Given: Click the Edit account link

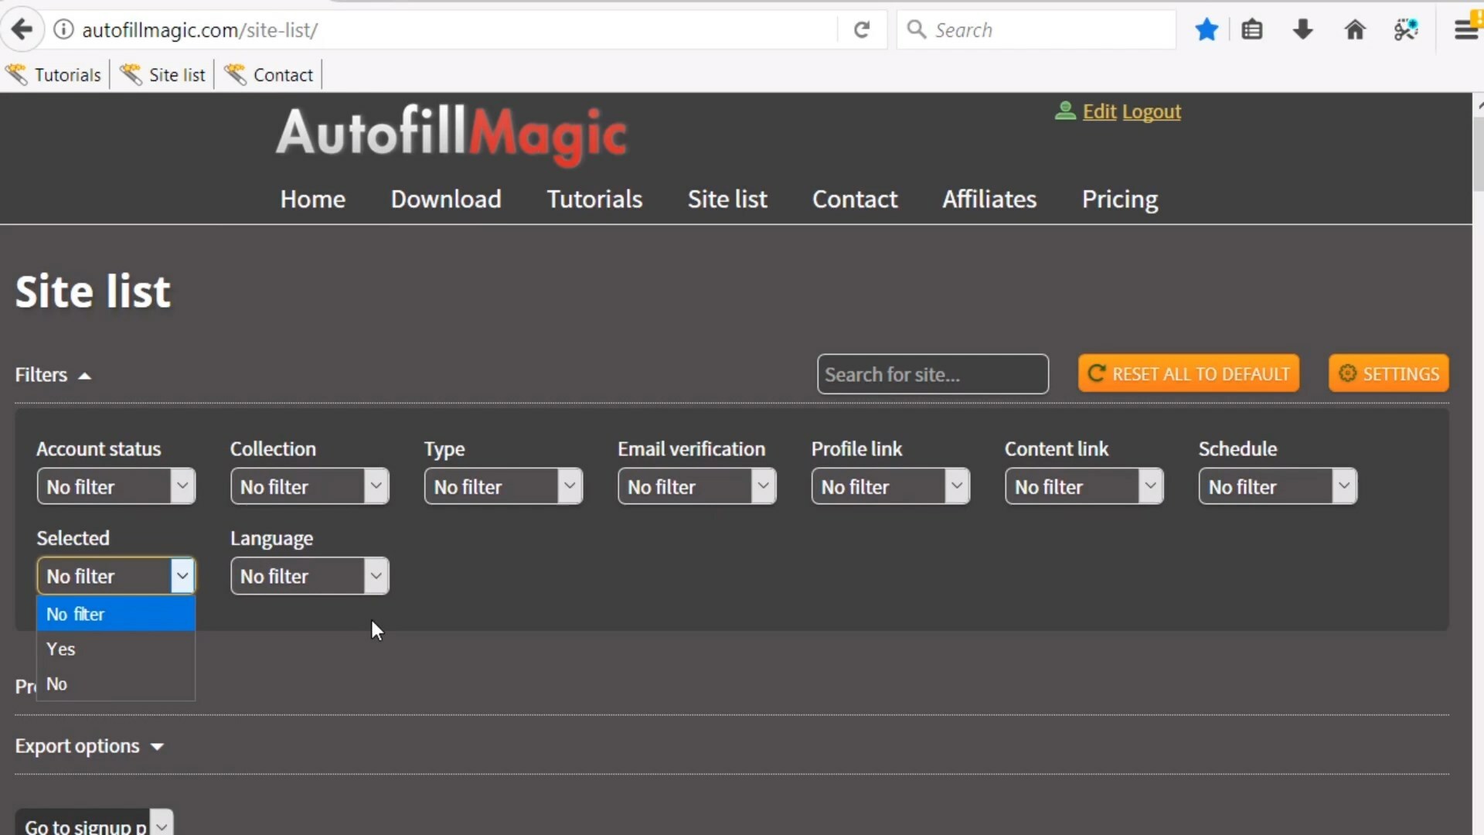Looking at the screenshot, I should pyautogui.click(x=1099, y=112).
